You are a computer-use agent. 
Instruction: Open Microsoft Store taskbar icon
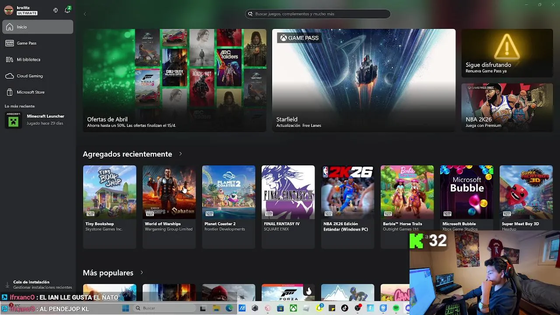[x=280, y=308]
